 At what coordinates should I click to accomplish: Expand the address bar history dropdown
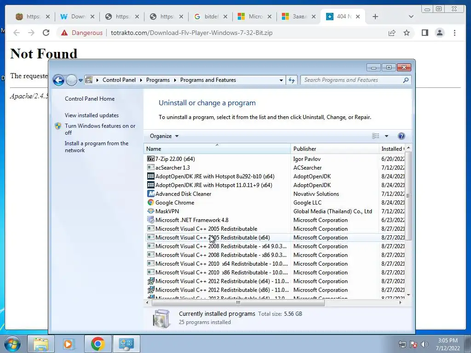point(281,80)
